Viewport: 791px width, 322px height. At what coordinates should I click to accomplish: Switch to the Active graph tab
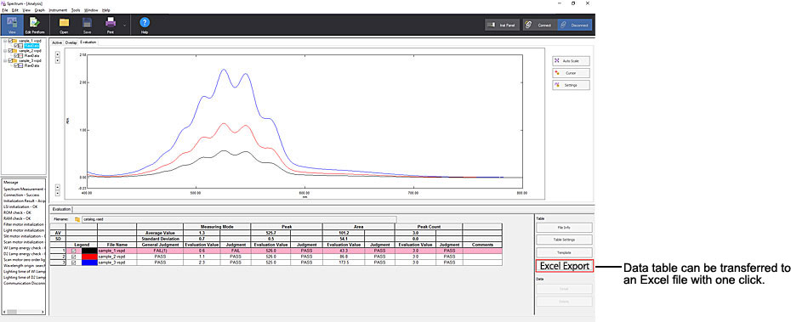pos(57,42)
